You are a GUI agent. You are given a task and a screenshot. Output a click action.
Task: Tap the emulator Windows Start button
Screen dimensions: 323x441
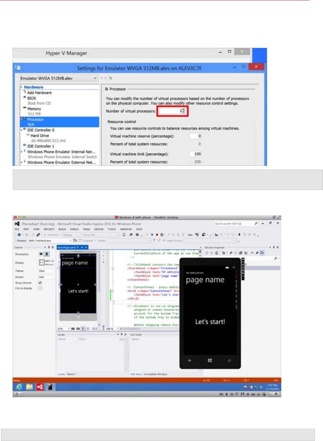point(210,361)
